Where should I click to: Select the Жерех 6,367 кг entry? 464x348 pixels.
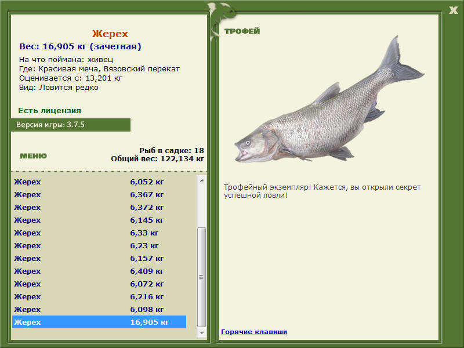(x=99, y=194)
